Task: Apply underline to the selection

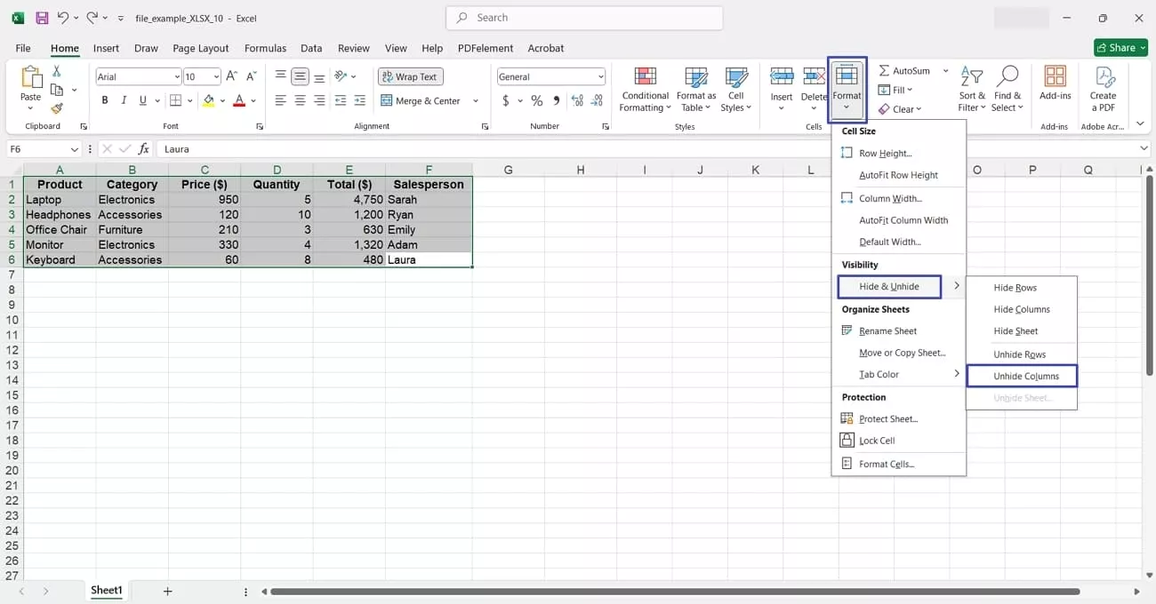Action: 142,99
